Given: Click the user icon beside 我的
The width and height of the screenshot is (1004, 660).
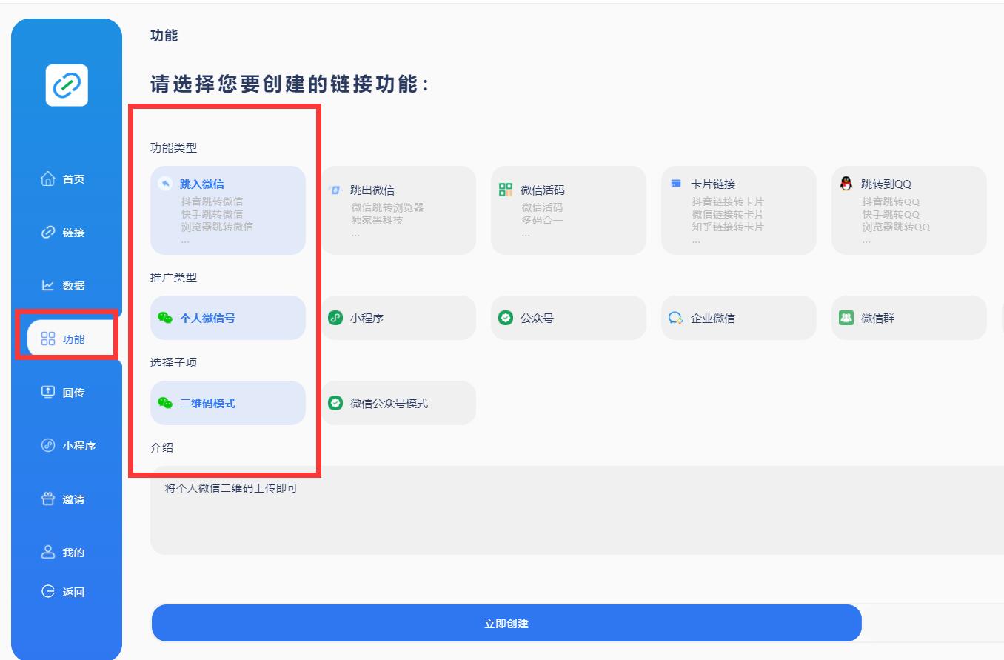Looking at the screenshot, I should 48,552.
